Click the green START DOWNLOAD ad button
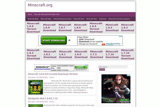 54,40
